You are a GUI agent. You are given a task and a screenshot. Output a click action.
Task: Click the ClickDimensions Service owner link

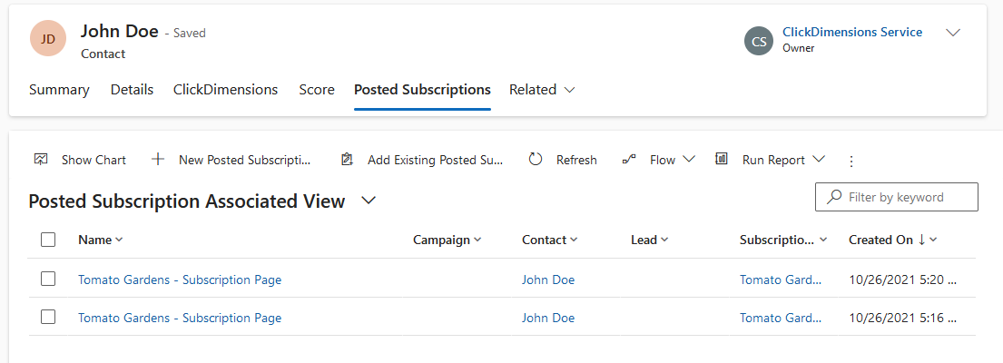[852, 32]
